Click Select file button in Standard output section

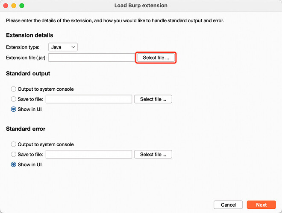tap(153, 99)
